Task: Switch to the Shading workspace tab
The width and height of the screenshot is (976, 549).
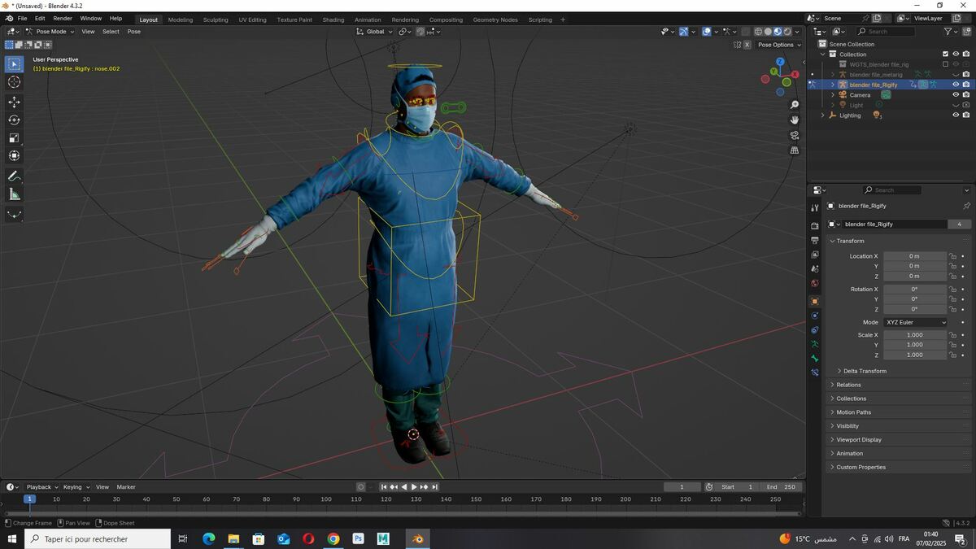Action: (333, 20)
